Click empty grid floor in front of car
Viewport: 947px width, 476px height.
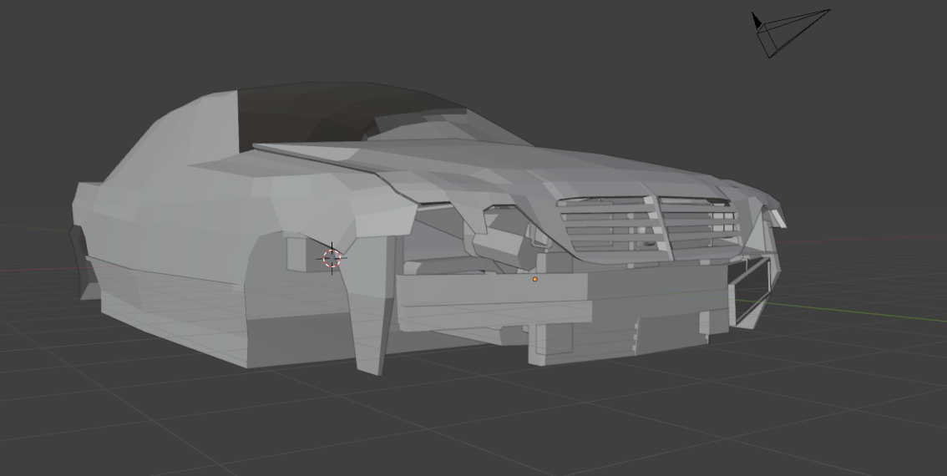click(501, 418)
